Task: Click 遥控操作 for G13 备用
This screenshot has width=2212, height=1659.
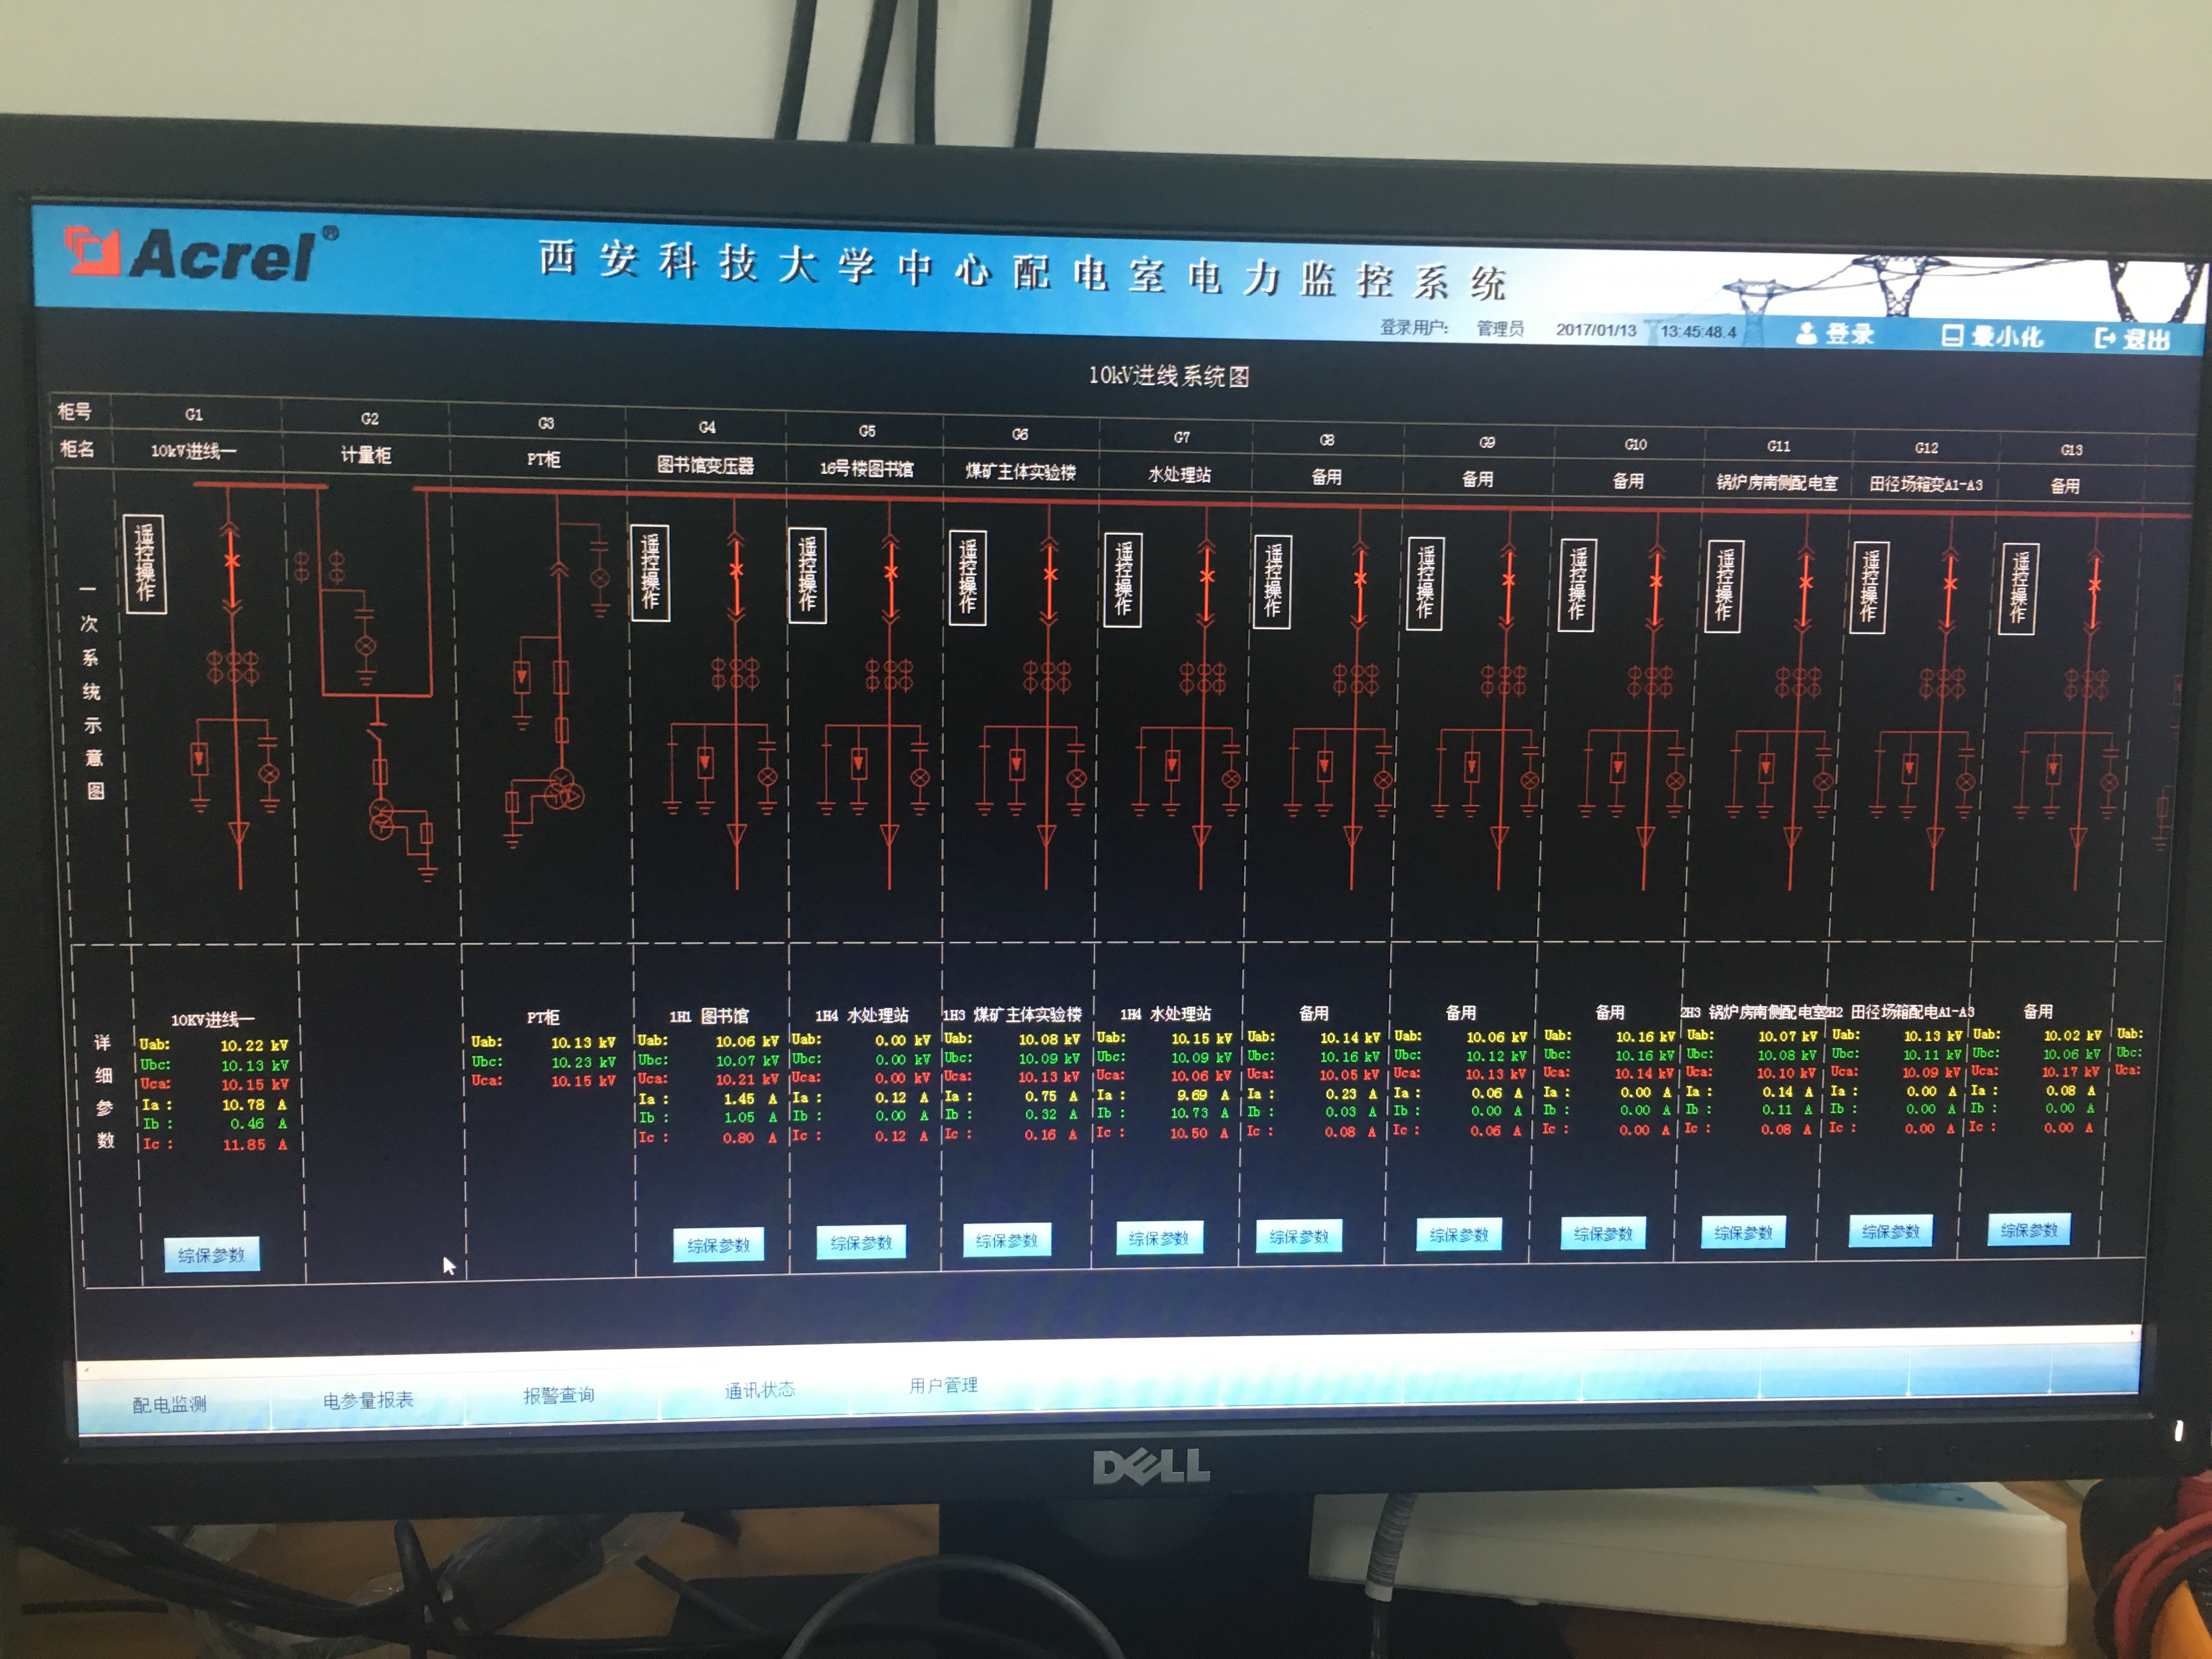Action: (x=2018, y=589)
